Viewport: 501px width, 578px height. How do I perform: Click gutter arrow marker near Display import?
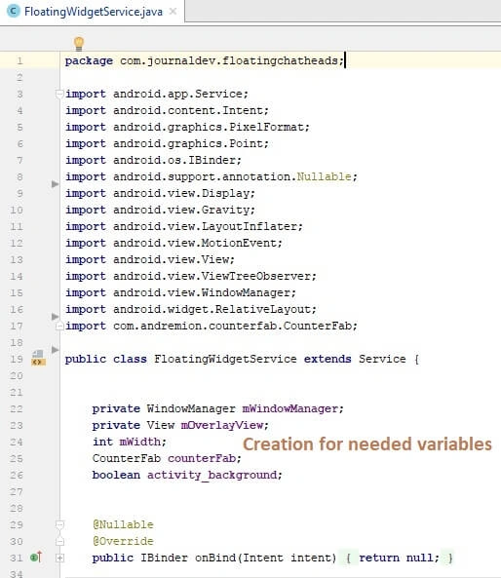(x=55, y=184)
